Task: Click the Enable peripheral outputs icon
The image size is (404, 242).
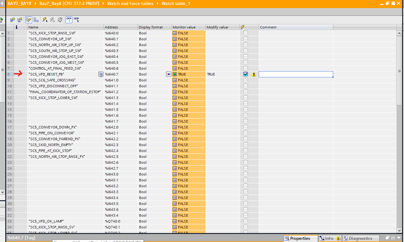Action: [60, 20]
